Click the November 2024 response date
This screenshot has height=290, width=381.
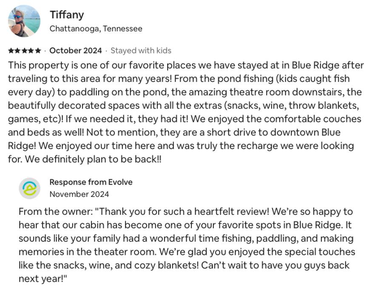point(79,194)
